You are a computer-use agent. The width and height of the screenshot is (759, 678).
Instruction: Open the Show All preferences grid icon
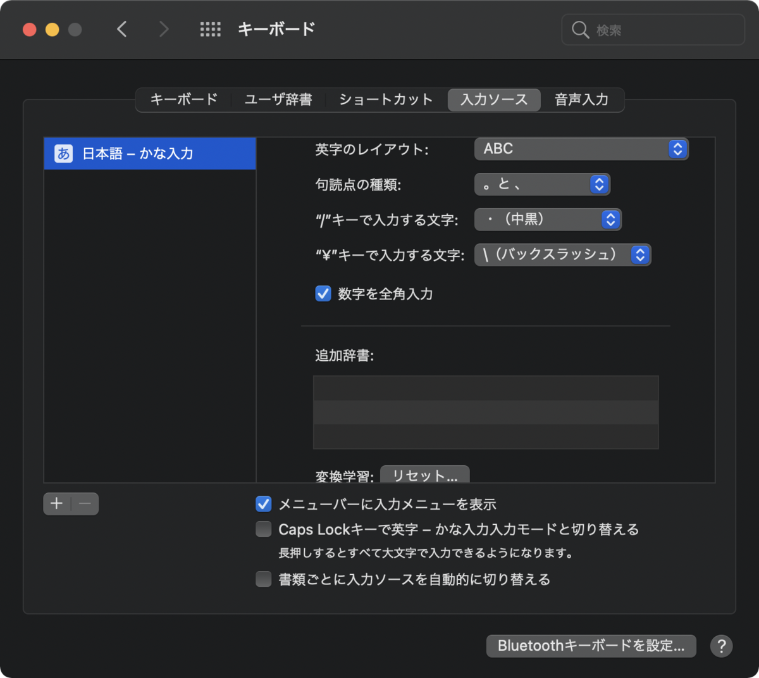(x=211, y=28)
